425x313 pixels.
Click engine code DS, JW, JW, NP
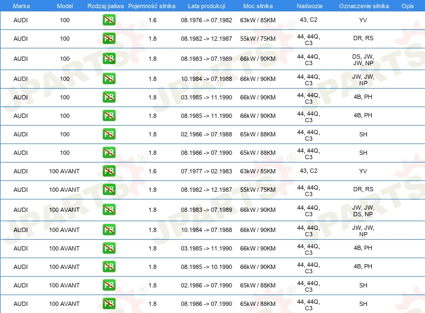(x=363, y=60)
